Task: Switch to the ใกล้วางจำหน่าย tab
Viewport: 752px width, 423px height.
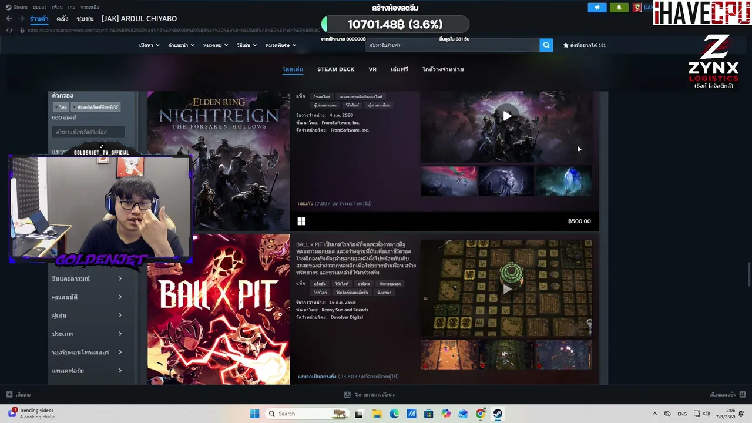Action: pyautogui.click(x=443, y=69)
